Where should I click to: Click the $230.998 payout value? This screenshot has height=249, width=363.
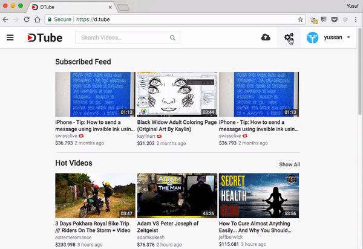tap(65, 245)
